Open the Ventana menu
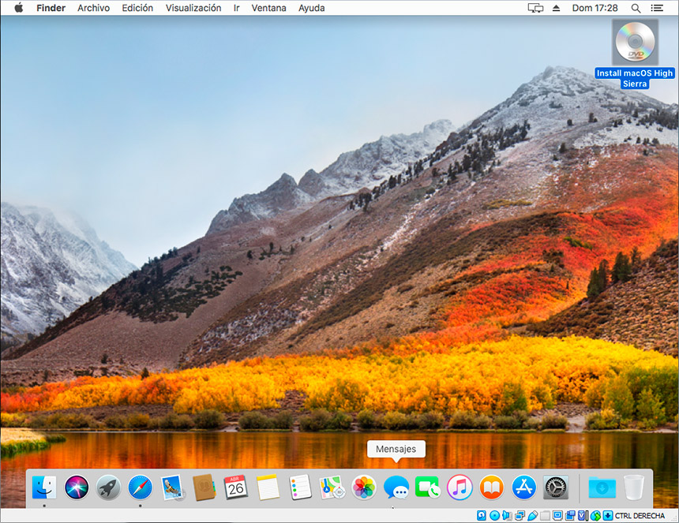 click(x=268, y=8)
